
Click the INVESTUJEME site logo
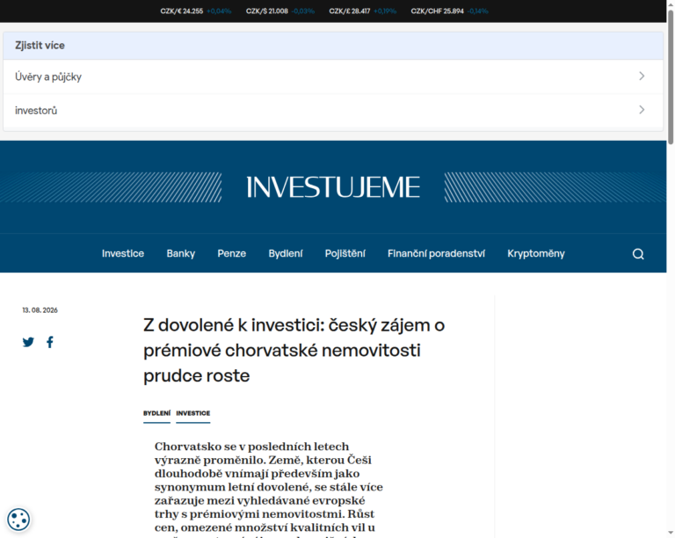point(333,187)
